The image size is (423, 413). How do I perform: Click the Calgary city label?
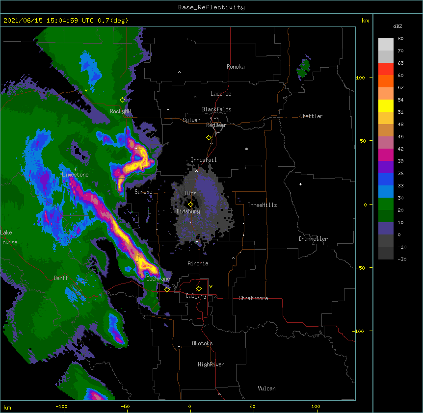click(x=196, y=296)
